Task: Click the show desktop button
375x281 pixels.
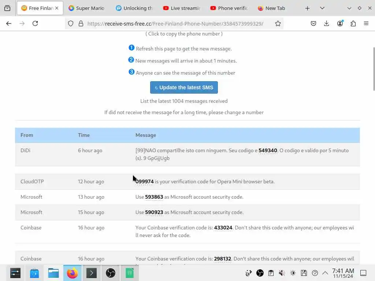Action: [x=363, y=273]
